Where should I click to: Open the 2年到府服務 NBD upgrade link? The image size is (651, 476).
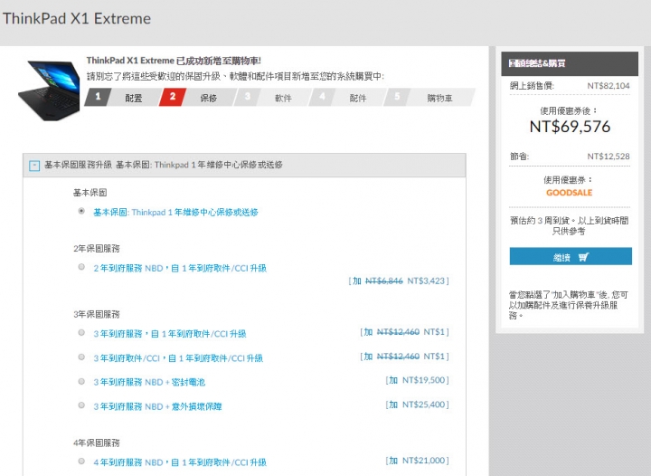[180, 269]
